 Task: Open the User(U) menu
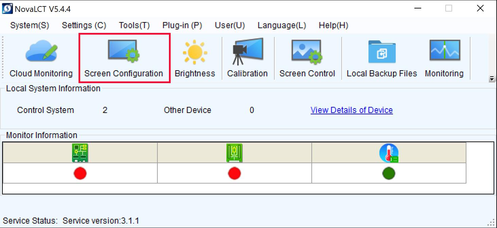point(230,25)
